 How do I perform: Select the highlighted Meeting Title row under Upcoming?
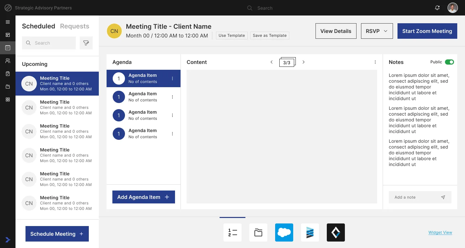pos(57,84)
